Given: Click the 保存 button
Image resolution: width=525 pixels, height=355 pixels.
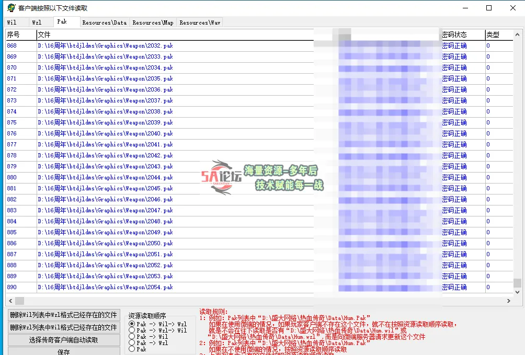Looking at the screenshot, I should pyautogui.click(x=64, y=351).
